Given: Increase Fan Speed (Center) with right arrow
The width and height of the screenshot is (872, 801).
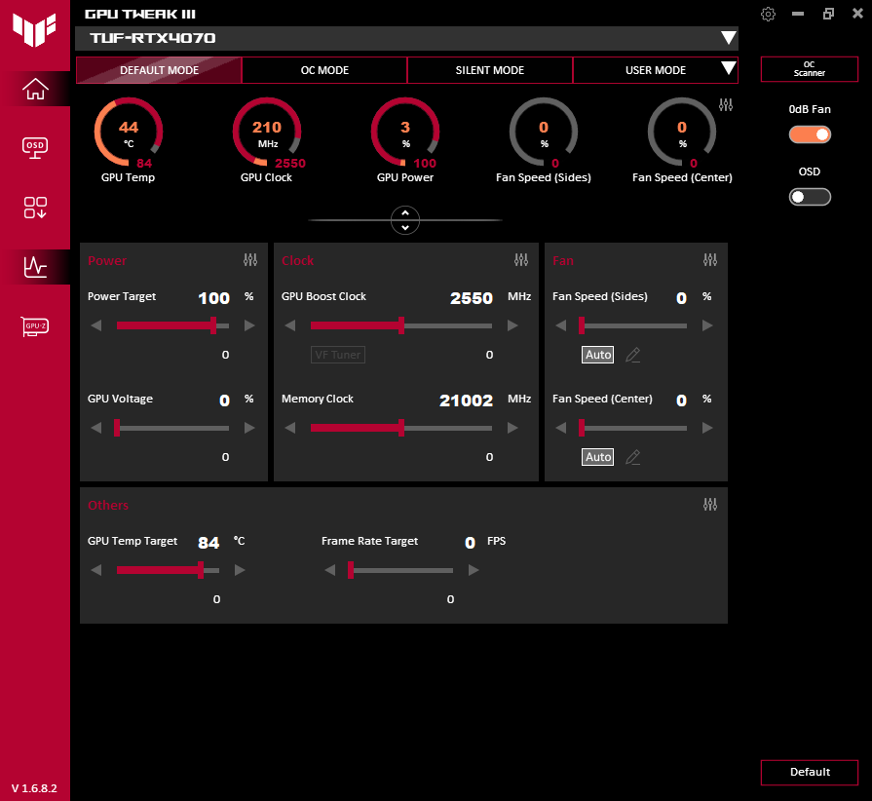Looking at the screenshot, I should [x=707, y=428].
